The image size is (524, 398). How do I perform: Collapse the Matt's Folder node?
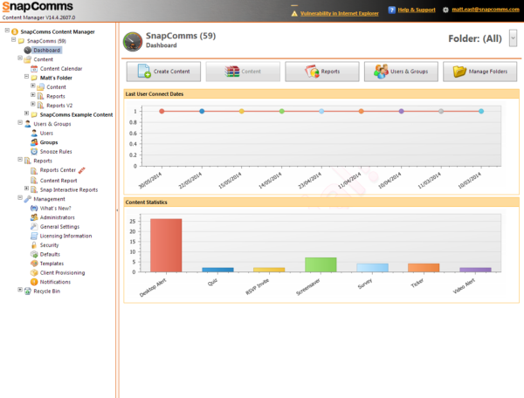(x=26, y=77)
